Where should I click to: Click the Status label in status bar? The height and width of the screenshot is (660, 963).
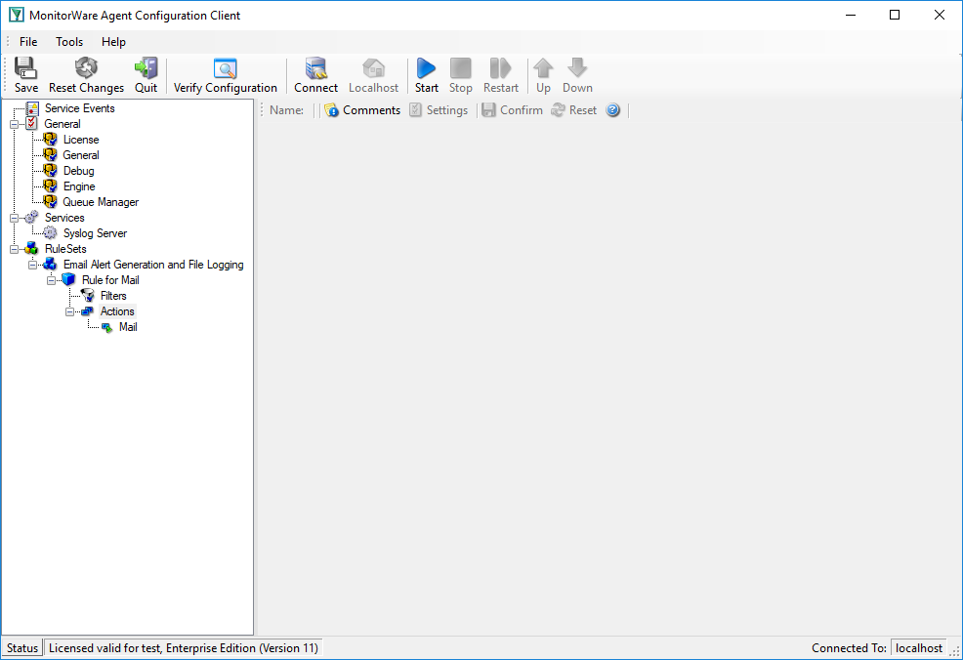tap(22, 648)
